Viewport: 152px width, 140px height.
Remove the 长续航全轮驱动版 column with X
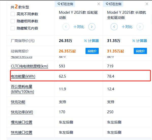pyautogui.click(x=147, y=4)
